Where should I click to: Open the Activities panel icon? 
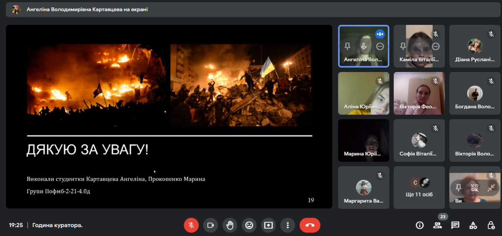tap(473, 225)
